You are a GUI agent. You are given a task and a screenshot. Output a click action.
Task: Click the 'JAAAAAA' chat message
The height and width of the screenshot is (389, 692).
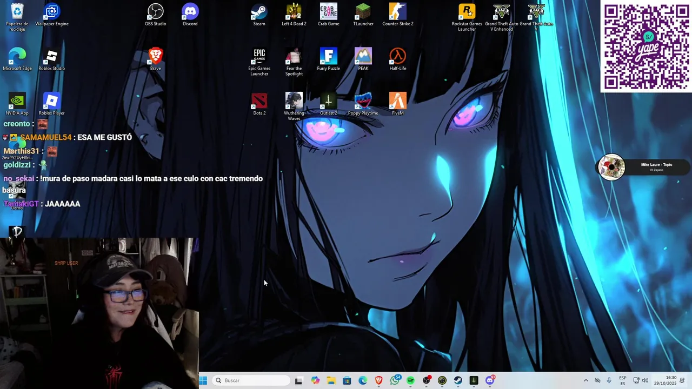[63, 204]
